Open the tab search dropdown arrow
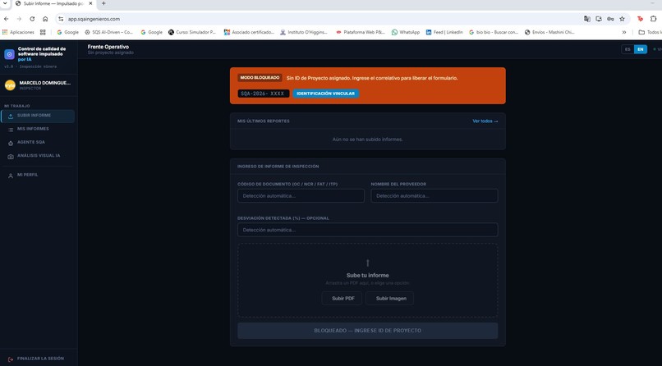This screenshot has height=366, width=662. (x=5, y=3)
